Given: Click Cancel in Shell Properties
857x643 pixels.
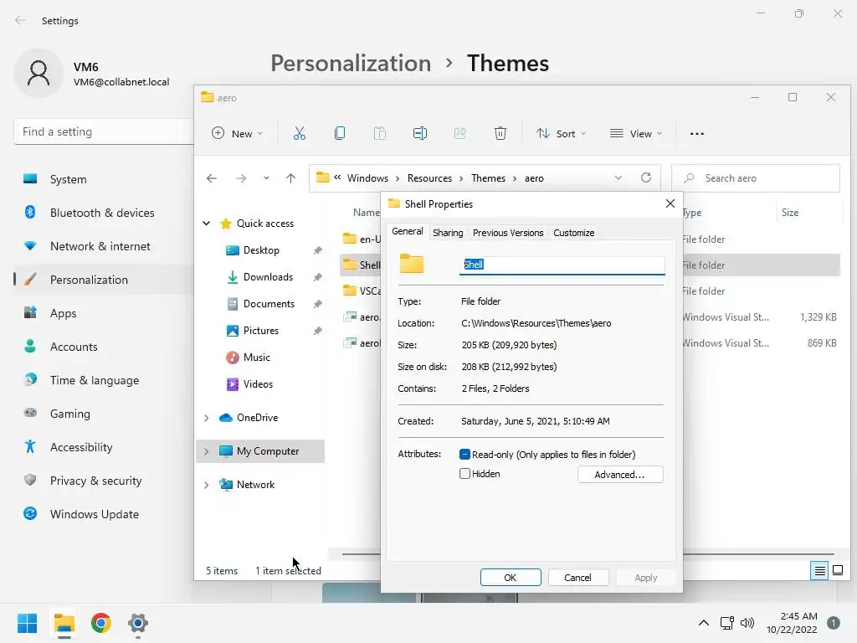Looking at the screenshot, I should (577, 578).
